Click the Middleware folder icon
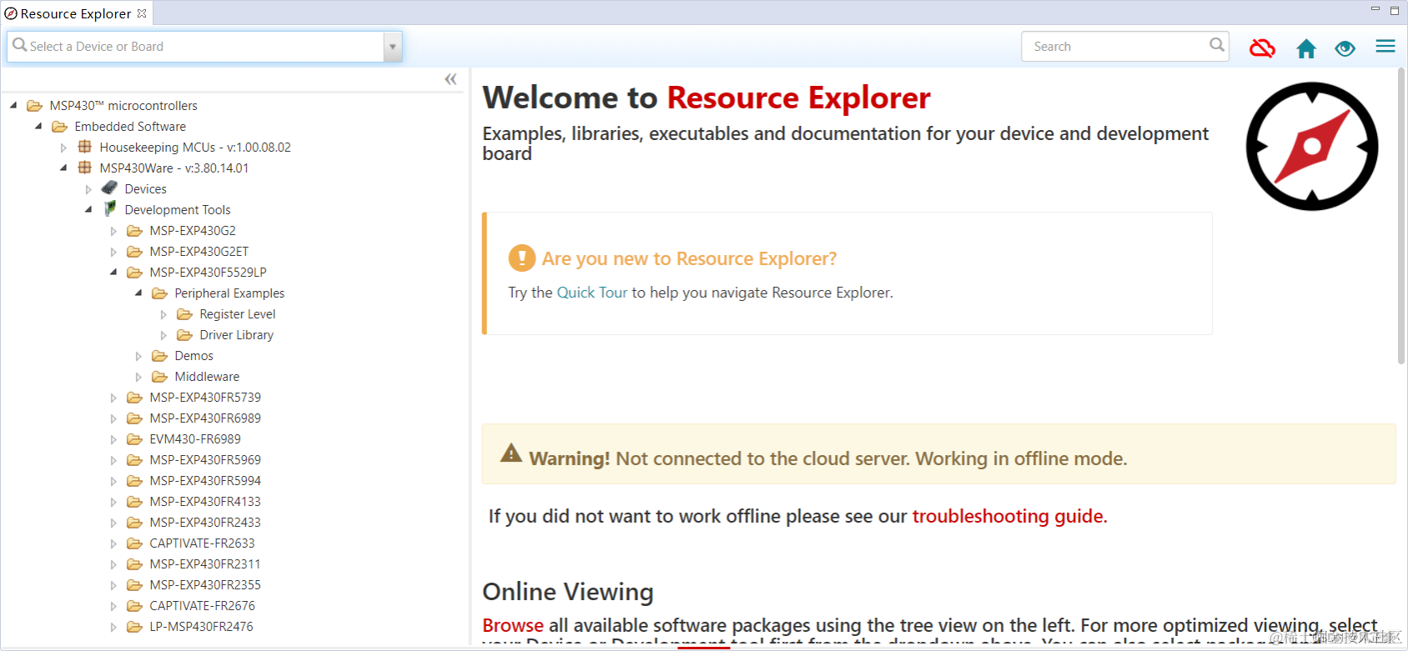This screenshot has height=651, width=1408. pyautogui.click(x=159, y=377)
